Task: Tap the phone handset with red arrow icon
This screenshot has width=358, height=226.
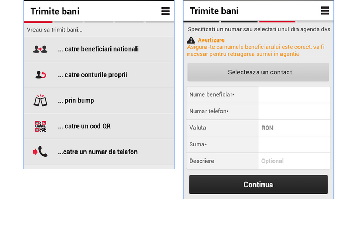Action: pyautogui.click(x=40, y=152)
